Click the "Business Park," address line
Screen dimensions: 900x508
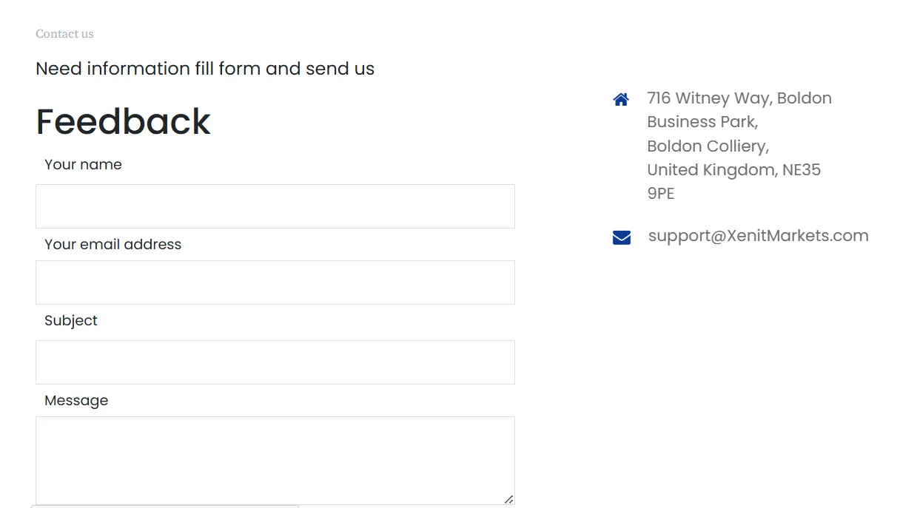coord(702,122)
